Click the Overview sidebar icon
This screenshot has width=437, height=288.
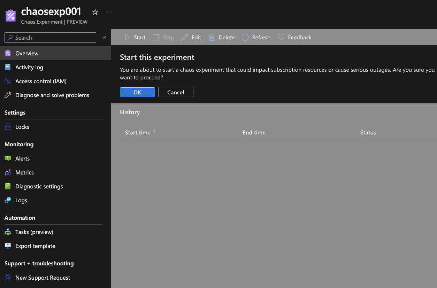point(8,53)
